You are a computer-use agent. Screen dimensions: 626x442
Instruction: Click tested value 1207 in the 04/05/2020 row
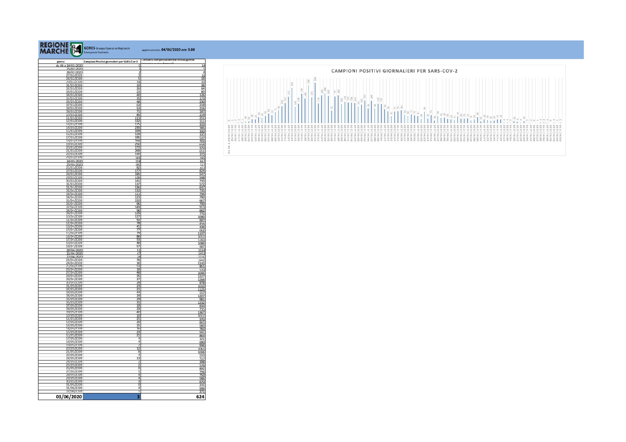pos(201,296)
